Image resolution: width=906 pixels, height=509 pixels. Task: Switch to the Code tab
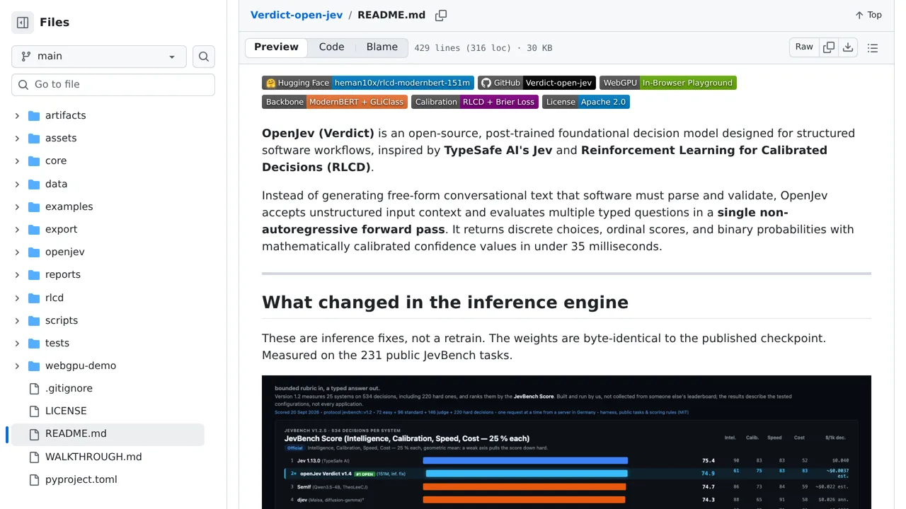tap(331, 47)
